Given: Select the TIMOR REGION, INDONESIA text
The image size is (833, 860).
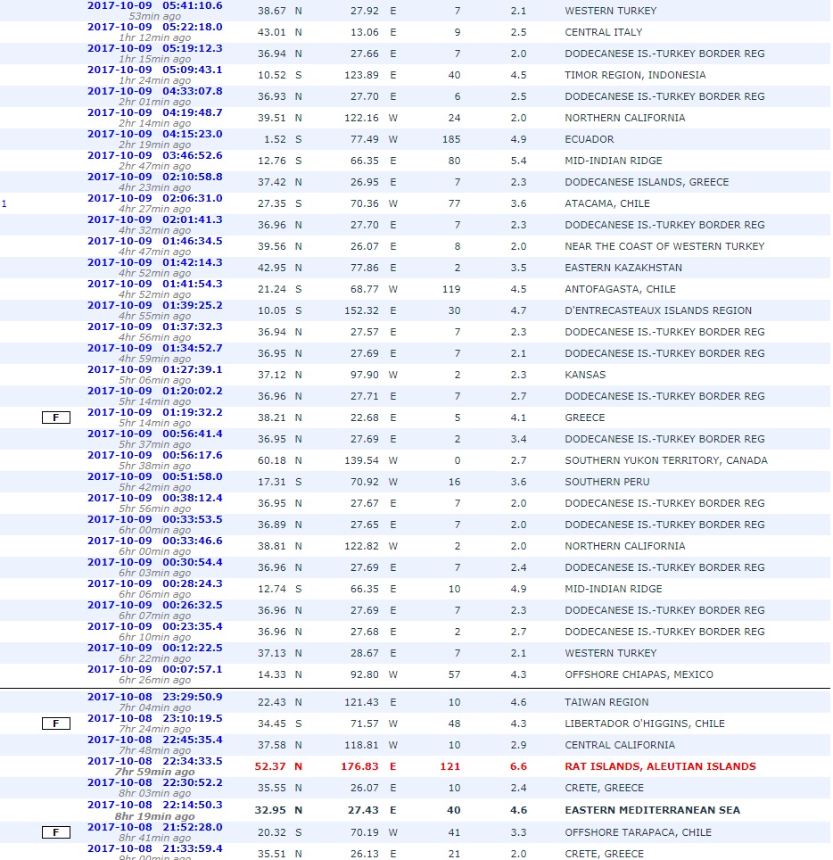Looking at the screenshot, I should (635, 75).
